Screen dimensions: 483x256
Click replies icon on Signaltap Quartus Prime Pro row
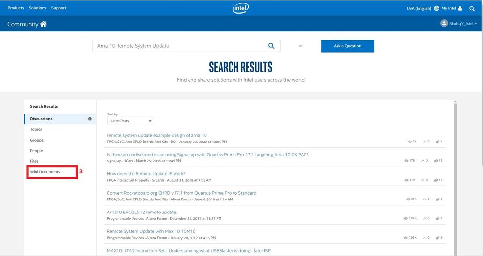(436, 161)
